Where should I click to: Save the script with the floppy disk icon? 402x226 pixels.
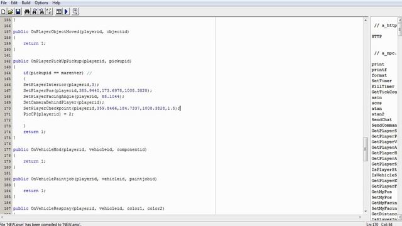[x=18, y=11]
